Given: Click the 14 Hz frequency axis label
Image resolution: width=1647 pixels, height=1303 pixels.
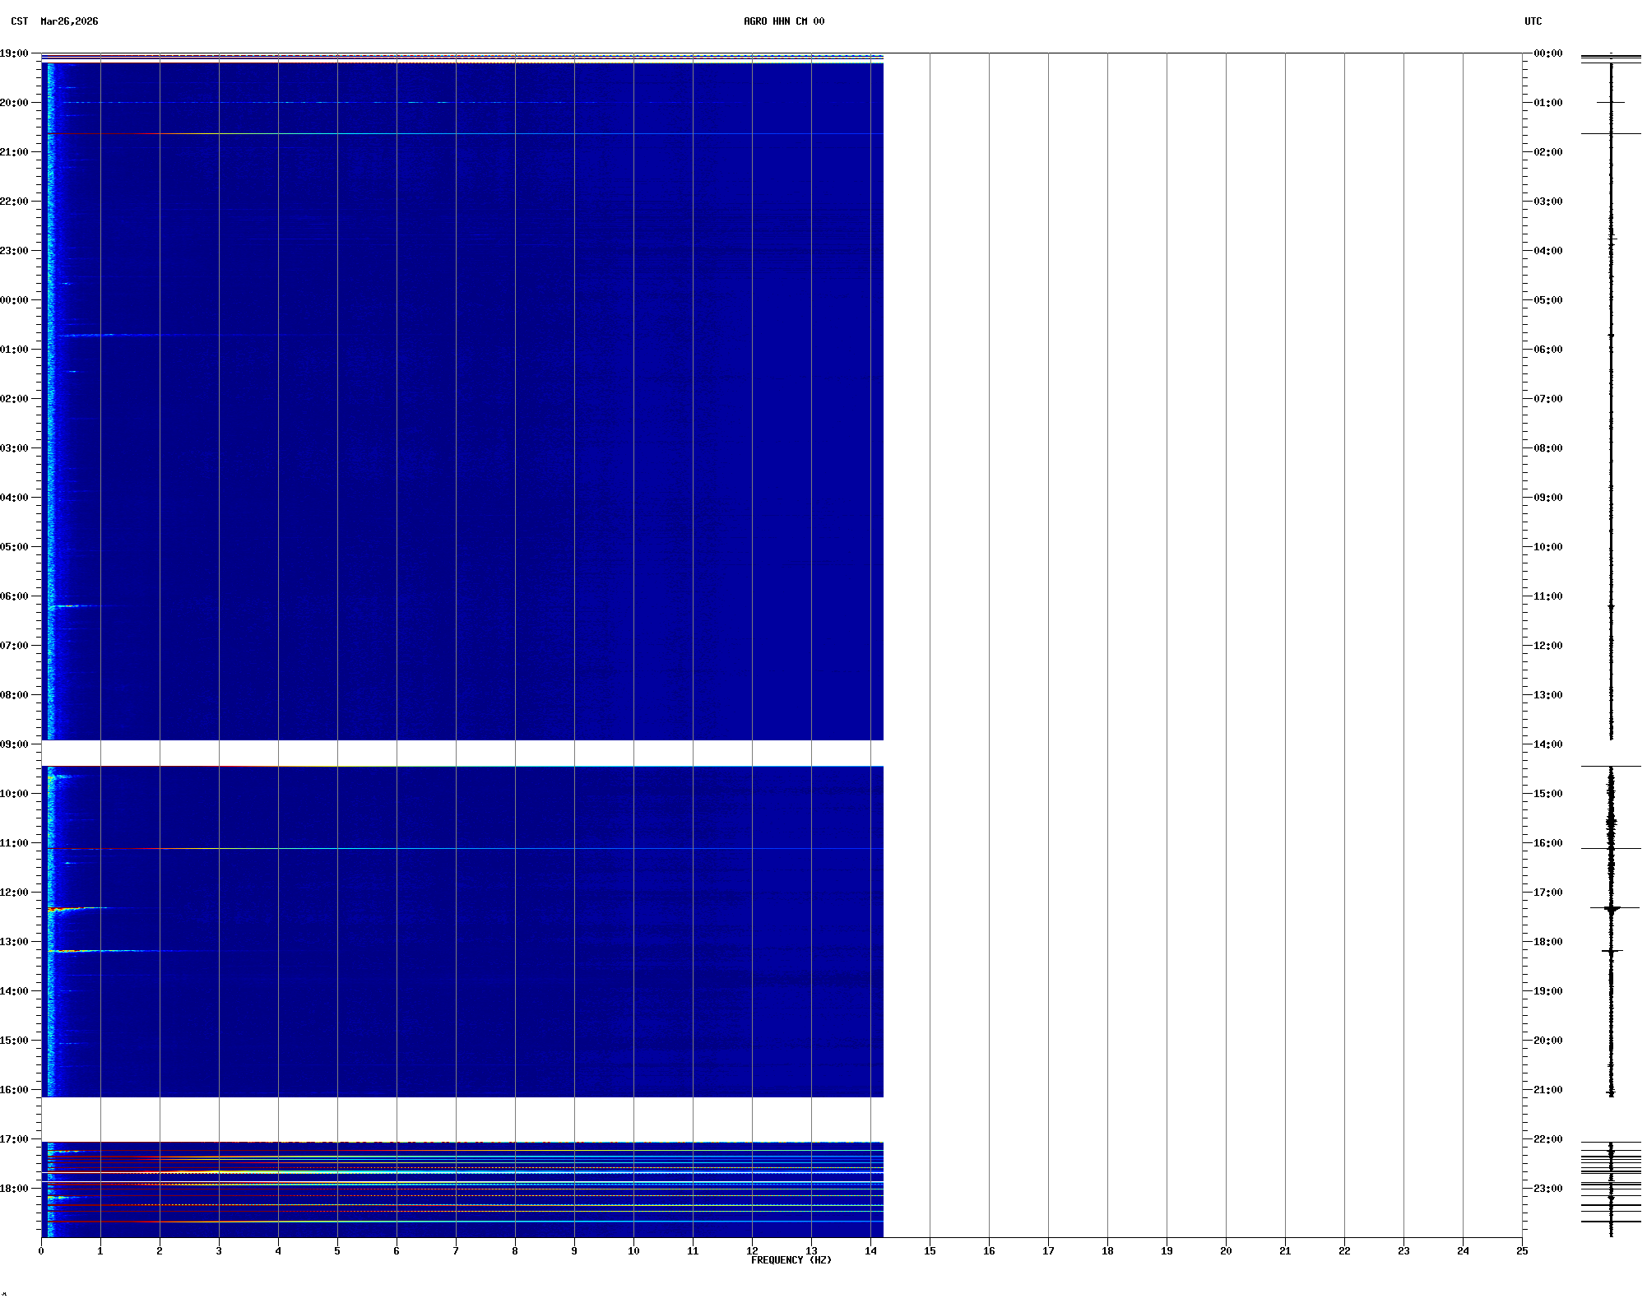Looking at the screenshot, I should coord(870,1251).
